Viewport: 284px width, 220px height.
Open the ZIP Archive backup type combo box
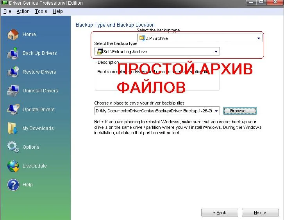[x=200, y=38]
